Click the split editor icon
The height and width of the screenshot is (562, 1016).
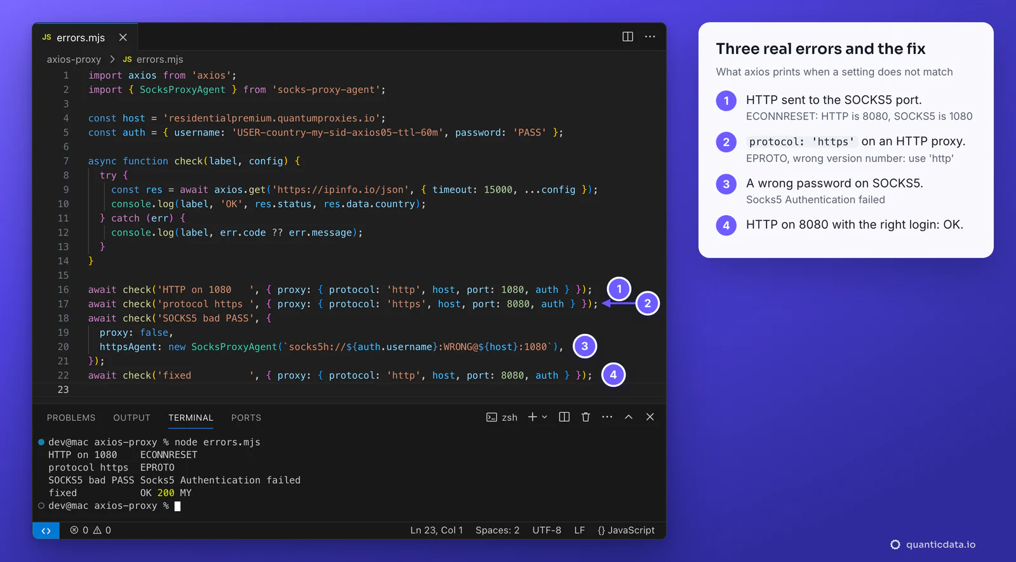pos(627,37)
